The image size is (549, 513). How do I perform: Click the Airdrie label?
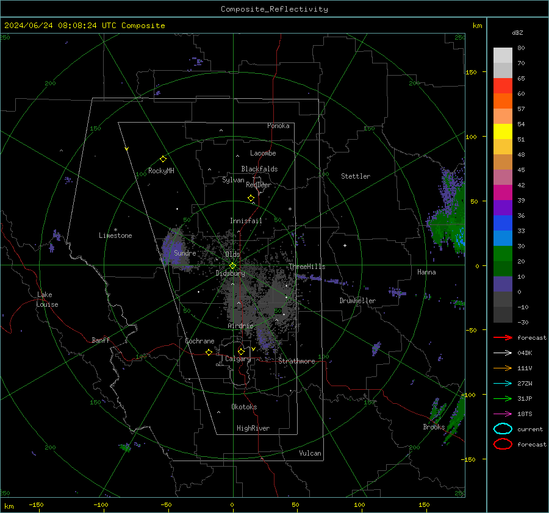(240, 326)
